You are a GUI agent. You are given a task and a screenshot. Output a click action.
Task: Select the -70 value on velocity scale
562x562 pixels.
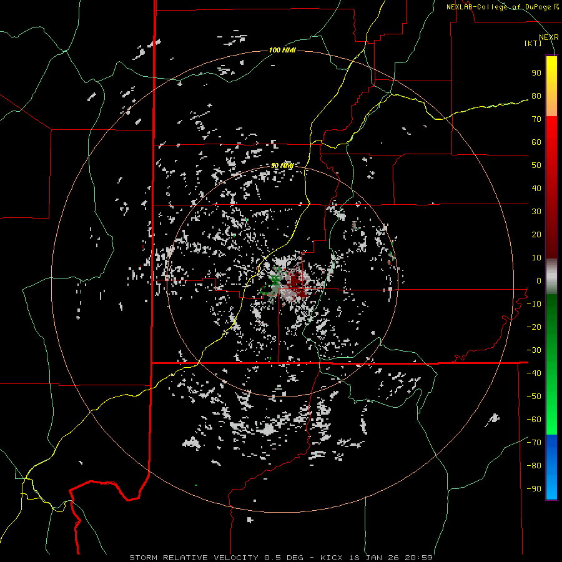[x=534, y=443]
